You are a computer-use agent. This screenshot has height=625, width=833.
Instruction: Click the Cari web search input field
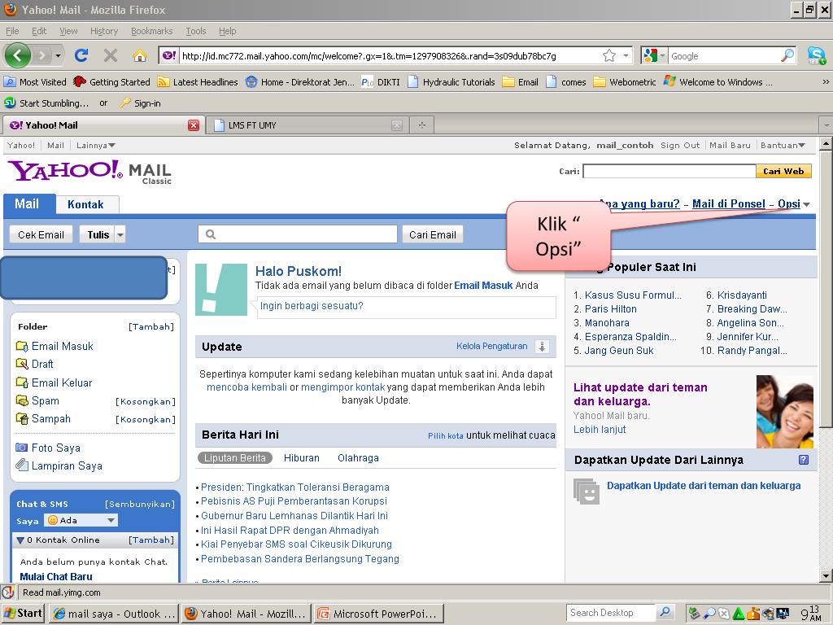click(x=669, y=171)
